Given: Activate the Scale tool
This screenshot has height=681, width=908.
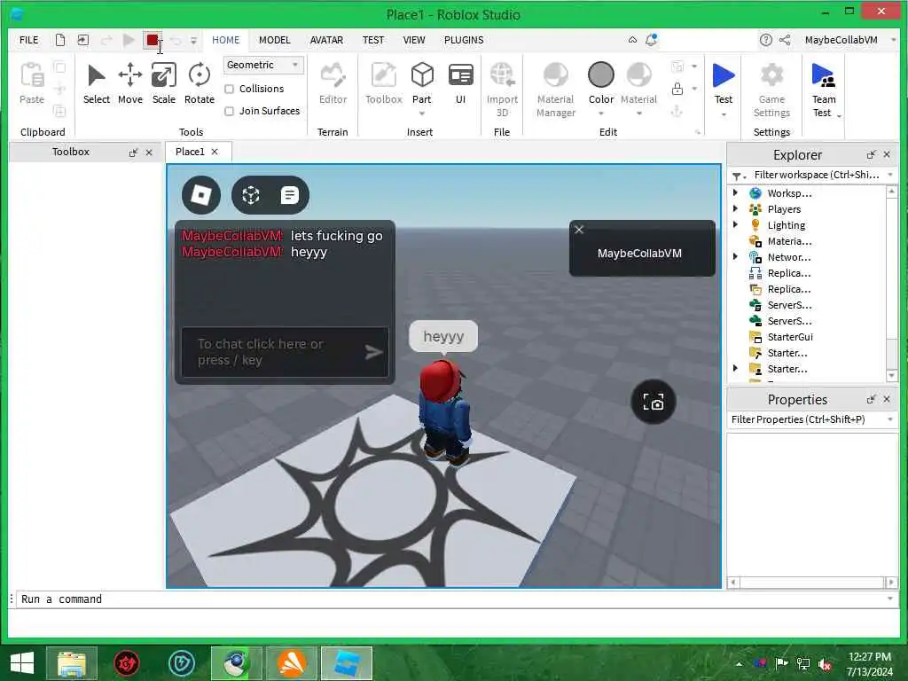Looking at the screenshot, I should 164,84.
